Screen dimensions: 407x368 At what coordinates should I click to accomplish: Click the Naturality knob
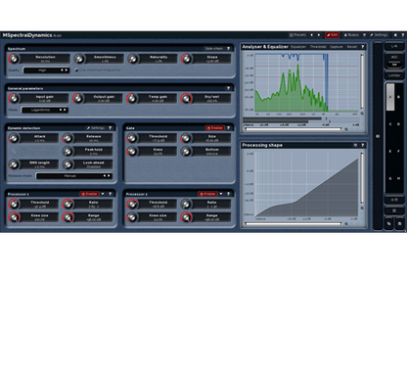coord(133,59)
